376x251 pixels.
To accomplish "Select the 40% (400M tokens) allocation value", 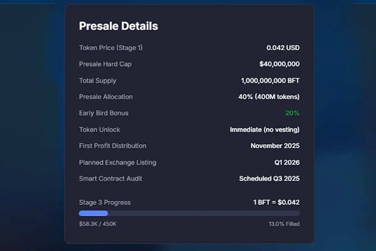I will coord(269,97).
